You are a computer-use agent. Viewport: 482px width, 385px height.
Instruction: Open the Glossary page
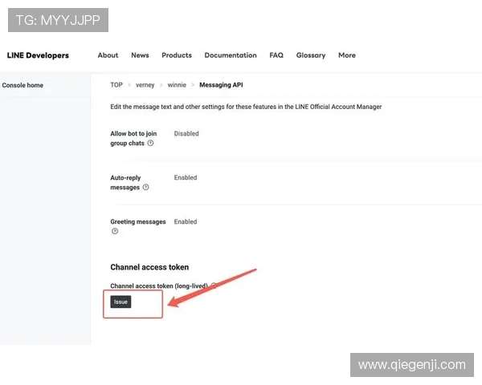click(x=311, y=55)
